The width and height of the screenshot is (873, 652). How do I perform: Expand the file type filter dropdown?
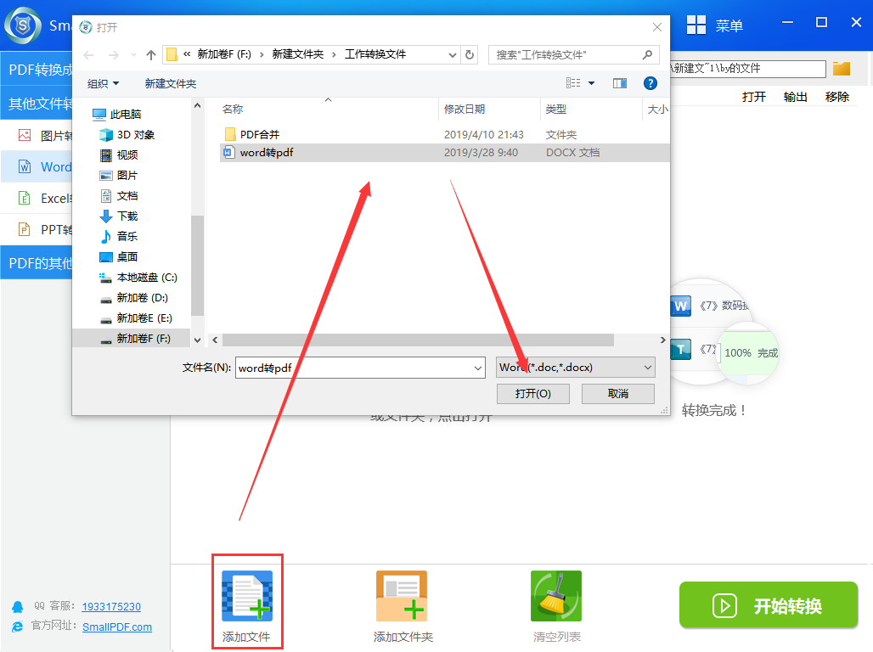648,368
